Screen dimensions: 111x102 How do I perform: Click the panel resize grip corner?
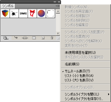(x=58, y=39)
